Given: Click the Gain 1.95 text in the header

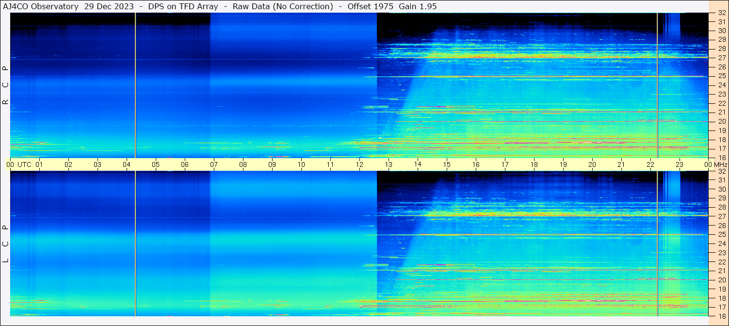Looking at the screenshot, I should pos(418,6).
